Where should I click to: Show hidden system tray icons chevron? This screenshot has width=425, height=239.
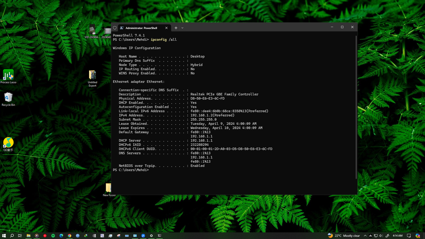click(x=365, y=236)
